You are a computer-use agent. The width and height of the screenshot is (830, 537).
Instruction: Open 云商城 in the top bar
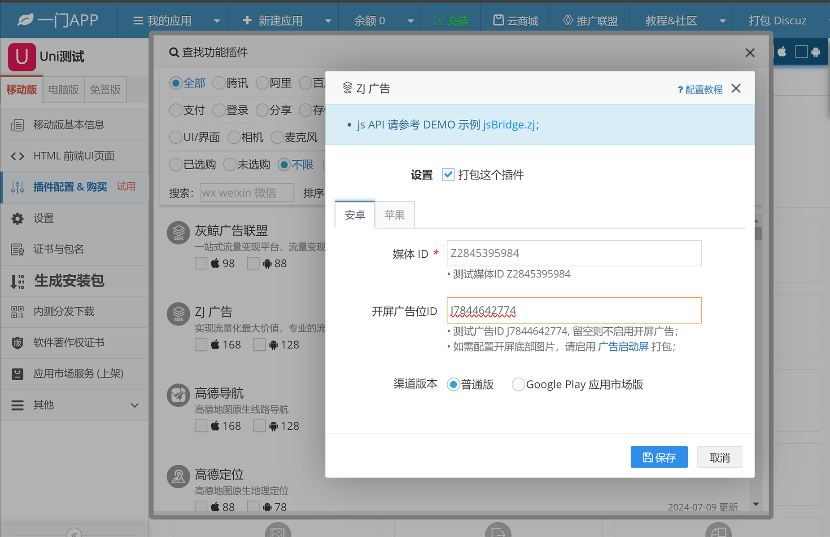(x=515, y=20)
